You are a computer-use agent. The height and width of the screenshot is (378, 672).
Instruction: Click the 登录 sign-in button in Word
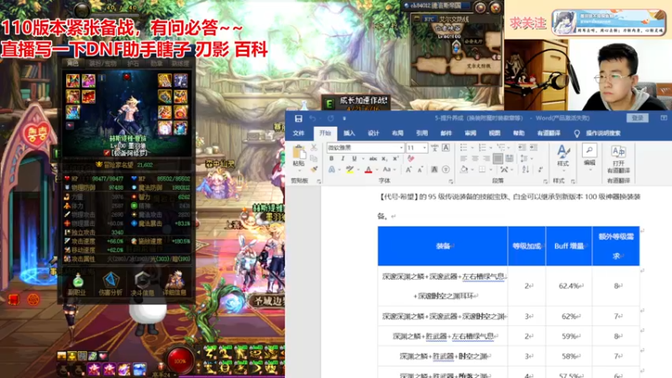pyautogui.click(x=638, y=118)
